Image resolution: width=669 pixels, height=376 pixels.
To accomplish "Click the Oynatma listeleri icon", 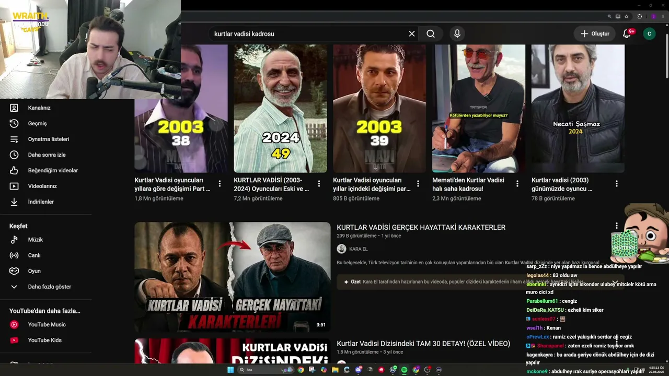I will pyautogui.click(x=14, y=139).
